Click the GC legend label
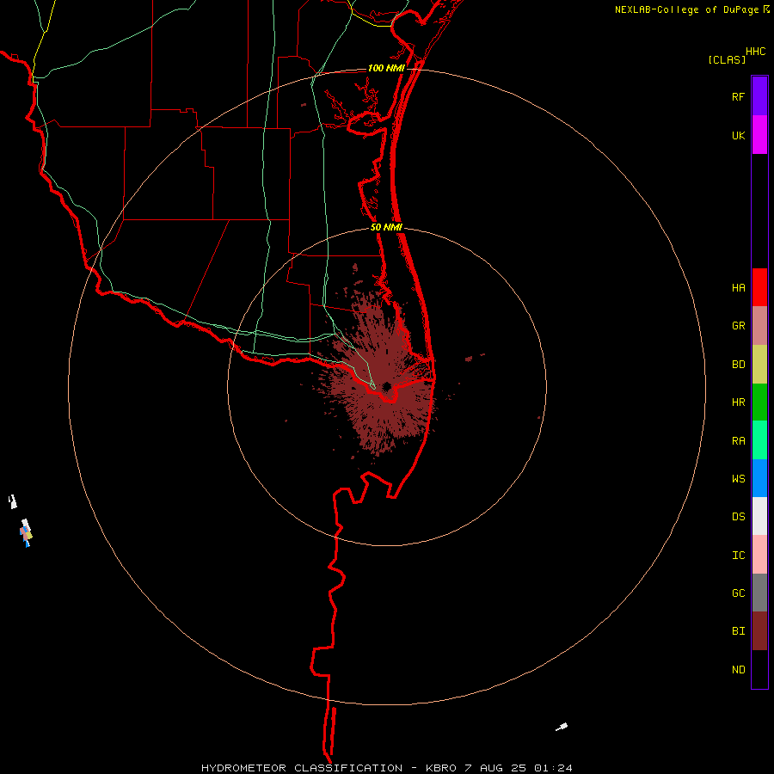 (738, 593)
